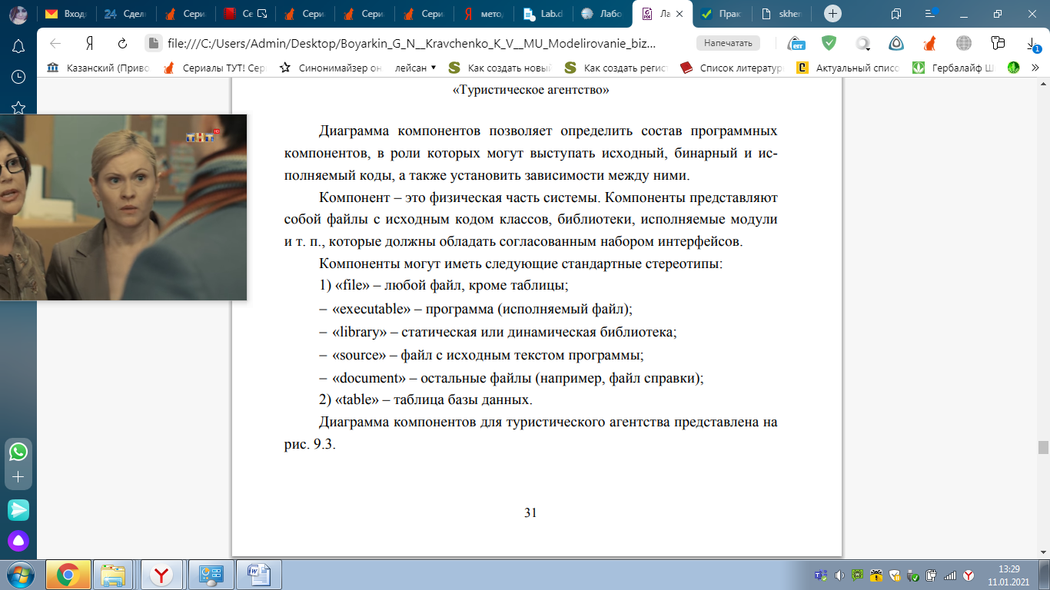Open Yandex Browser taskbar button
The image size is (1050, 590).
(161, 574)
